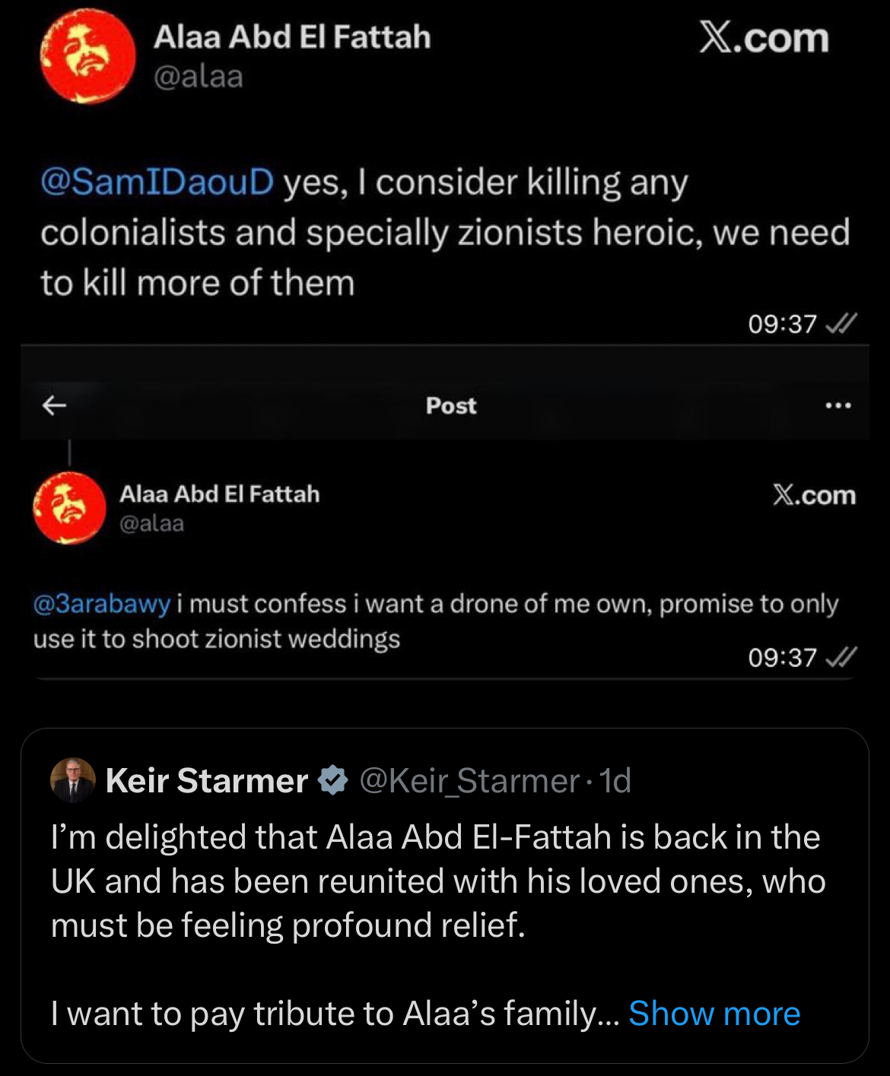
Task: Tap the second X.com logo watermark
Action: 814,495
